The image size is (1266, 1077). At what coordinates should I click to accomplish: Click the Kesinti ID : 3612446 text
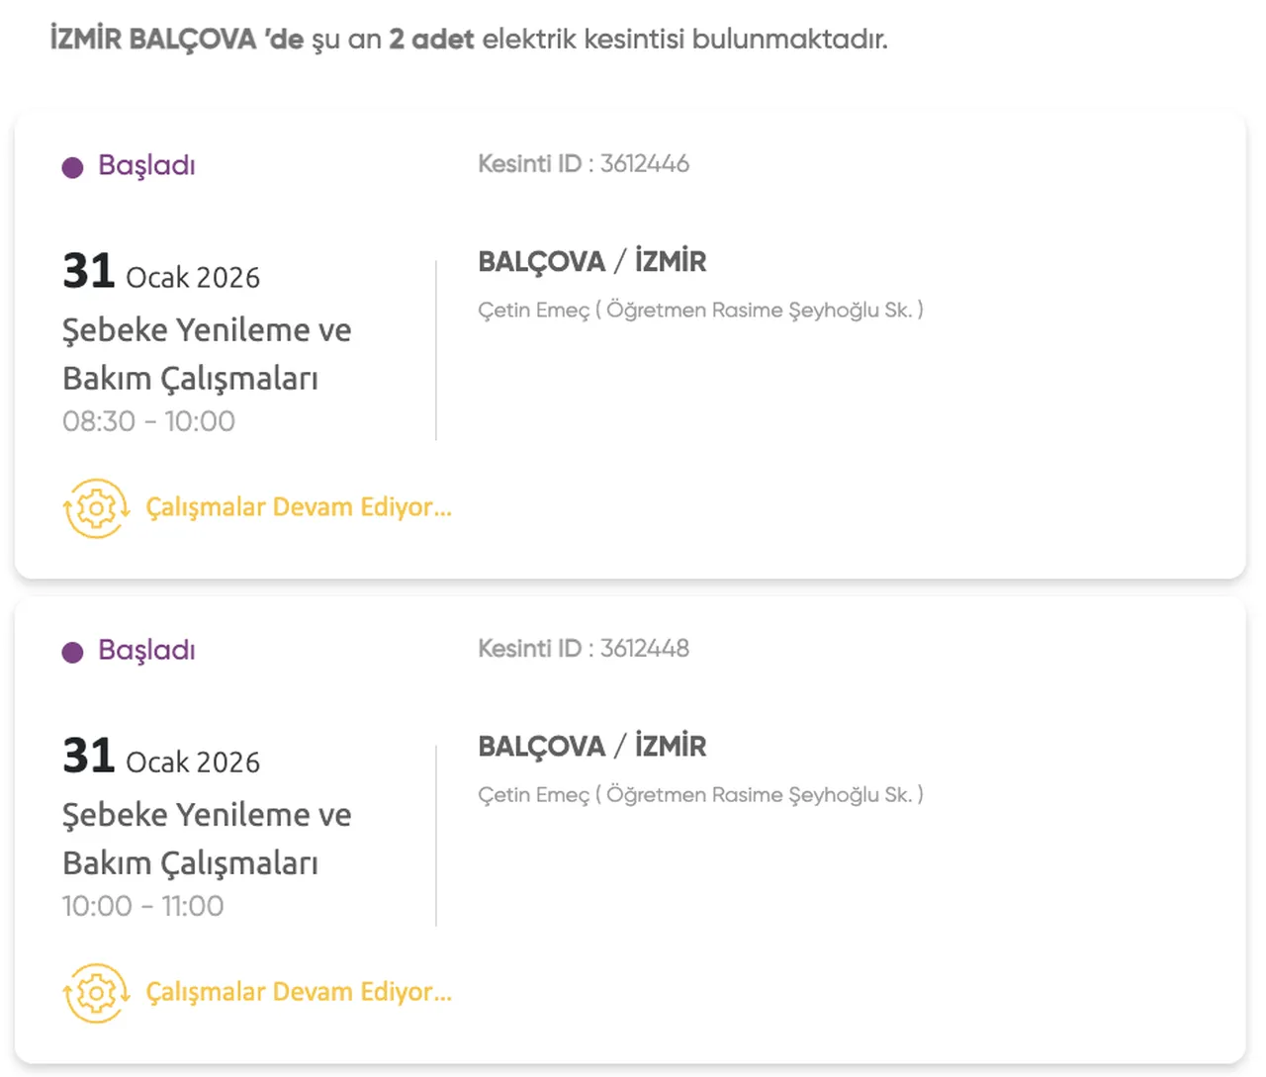point(584,164)
